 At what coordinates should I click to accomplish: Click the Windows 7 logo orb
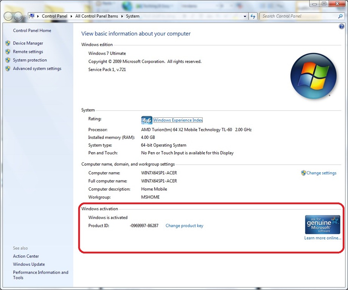click(x=313, y=76)
